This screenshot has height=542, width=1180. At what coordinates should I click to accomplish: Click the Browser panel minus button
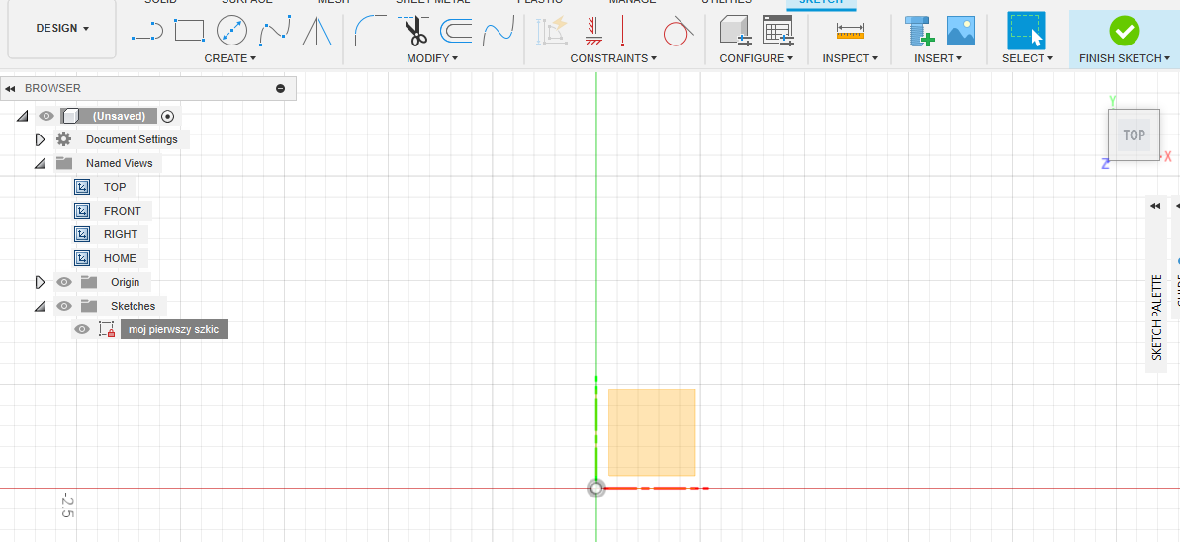pyautogui.click(x=281, y=89)
